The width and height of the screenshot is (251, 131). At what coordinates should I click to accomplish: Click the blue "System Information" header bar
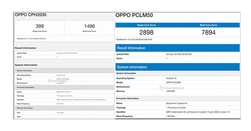click(x=177, y=67)
